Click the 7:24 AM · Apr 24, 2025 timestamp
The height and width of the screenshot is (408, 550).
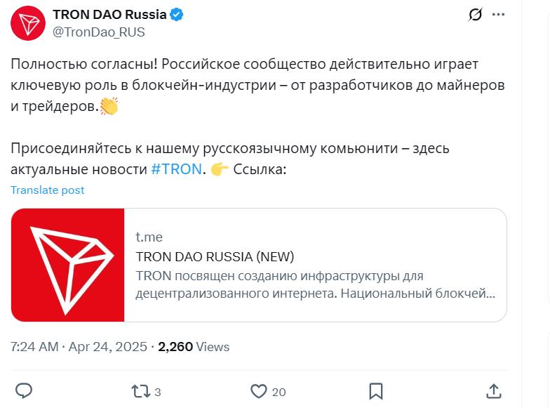[x=79, y=347]
